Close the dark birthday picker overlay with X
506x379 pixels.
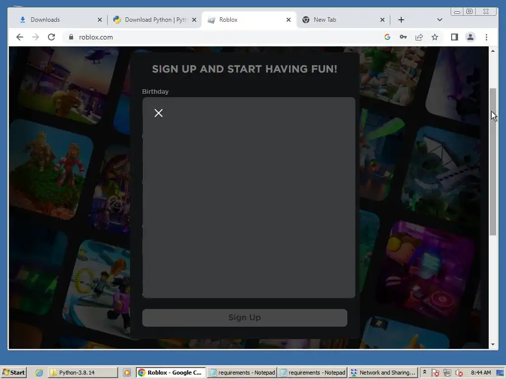[159, 113]
